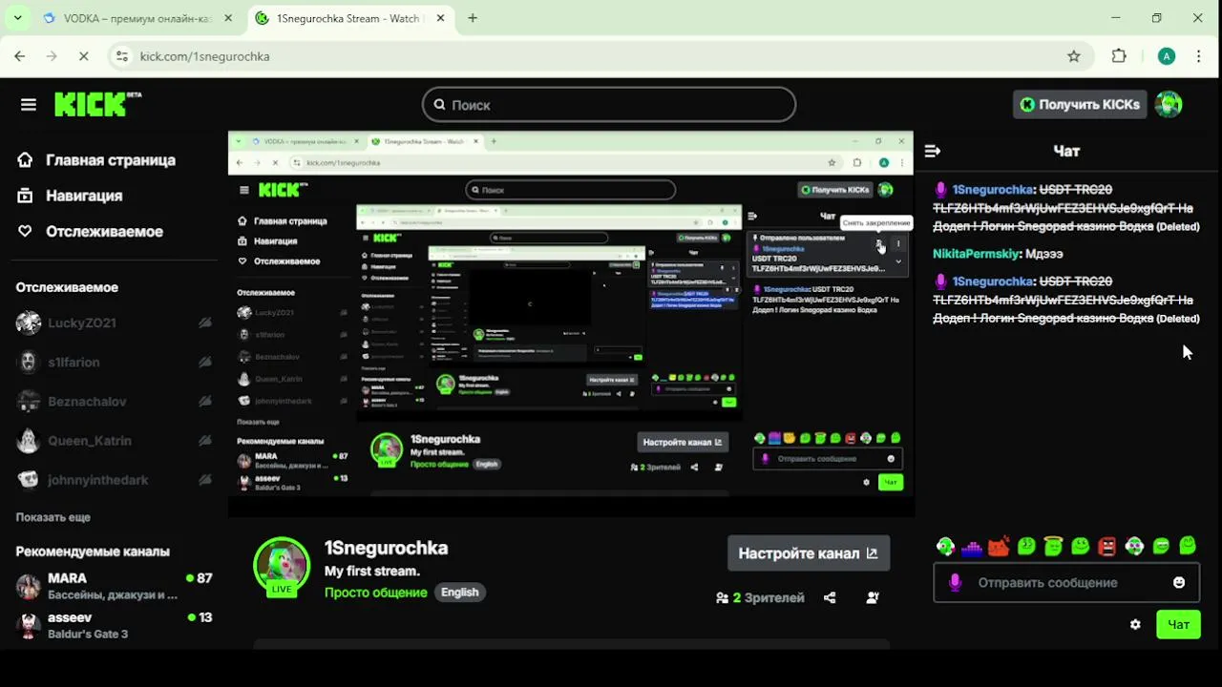Viewport: 1222px width, 687px height.
Task: Open the user profile avatar in the header
Action: (x=1169, y=105)
